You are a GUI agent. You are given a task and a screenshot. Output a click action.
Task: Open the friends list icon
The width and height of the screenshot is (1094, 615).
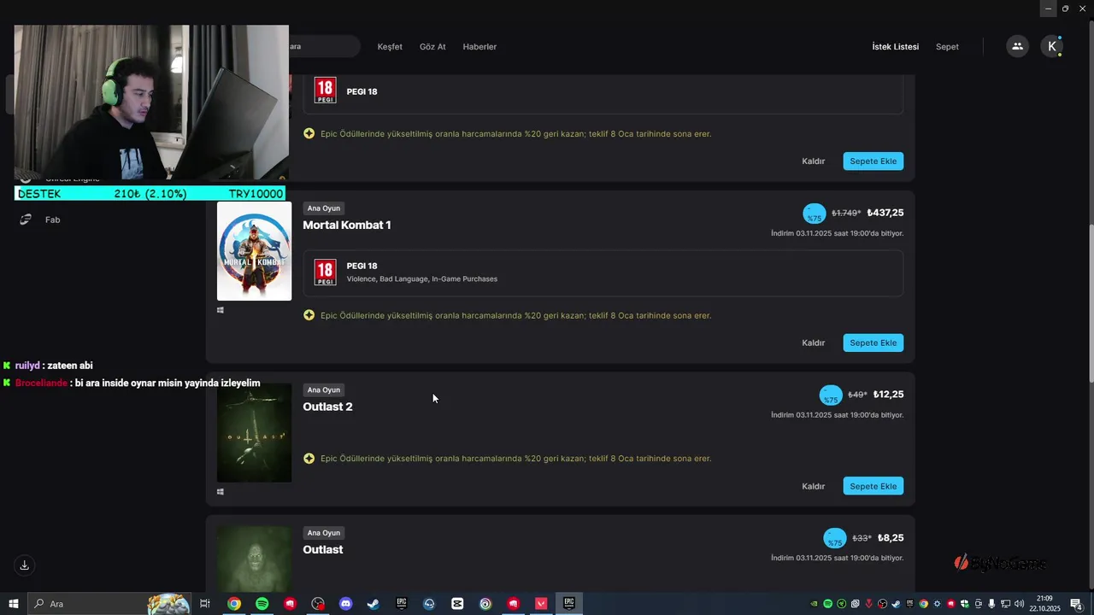click(1017, 46)
